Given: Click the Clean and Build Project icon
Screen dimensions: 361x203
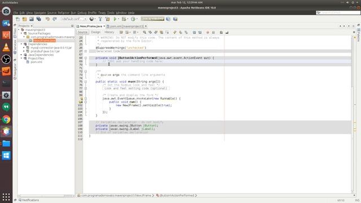Looking at the screenshot, I should click(x=107, y=19).
